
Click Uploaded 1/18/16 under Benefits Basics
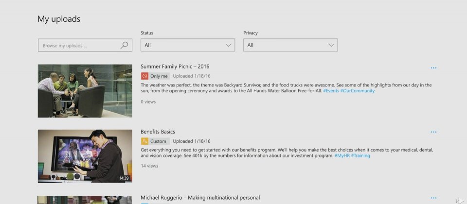tap(192, 141)
